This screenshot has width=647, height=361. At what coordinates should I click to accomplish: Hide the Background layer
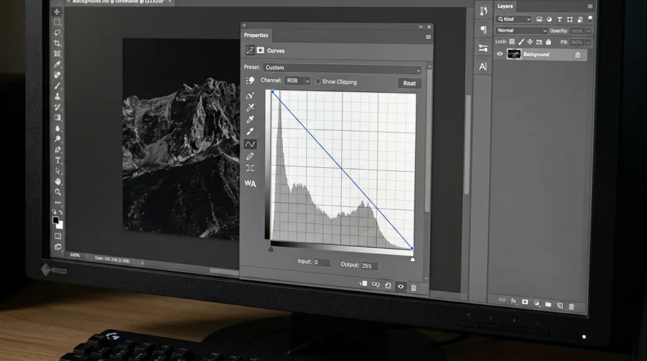tap(500, 54)
